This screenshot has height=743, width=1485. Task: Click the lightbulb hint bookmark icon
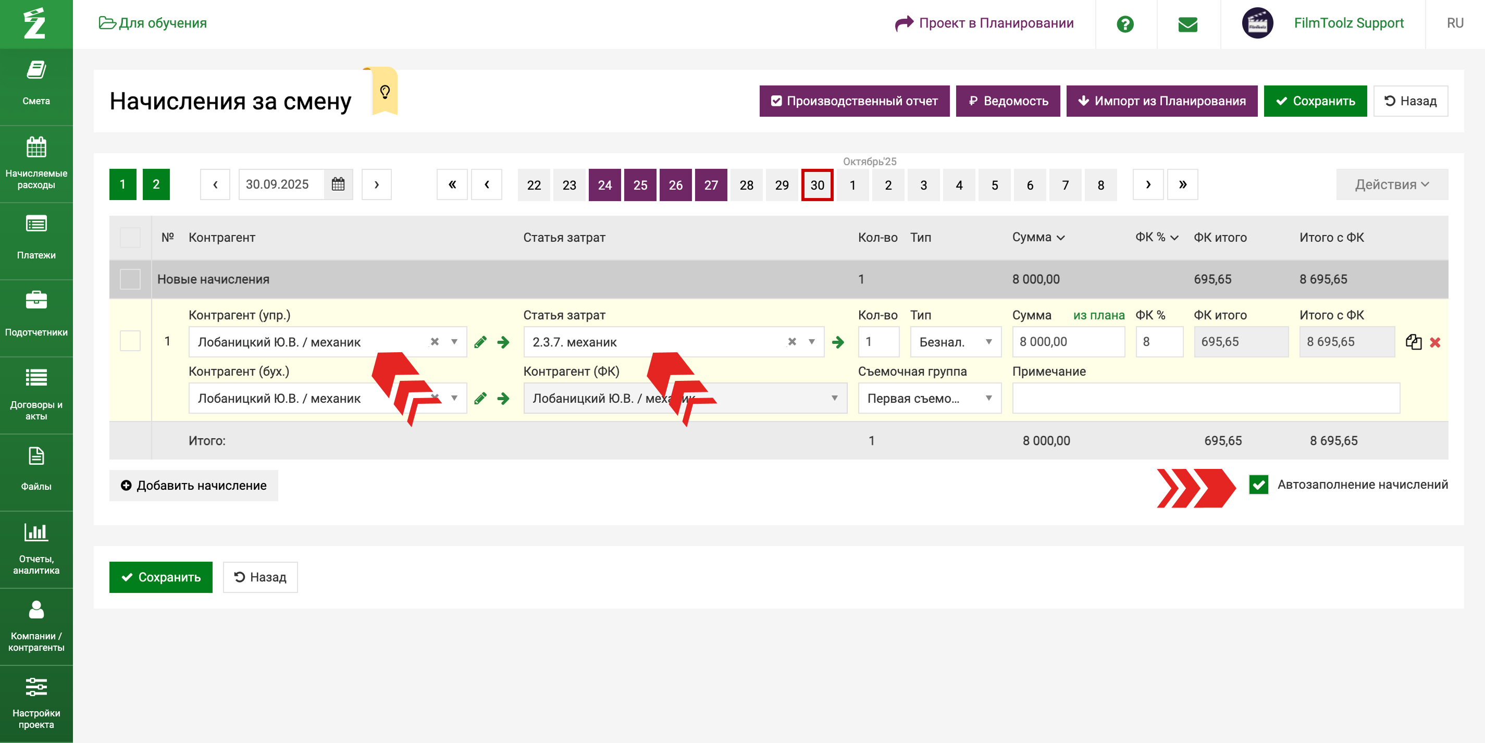(385, 92)
